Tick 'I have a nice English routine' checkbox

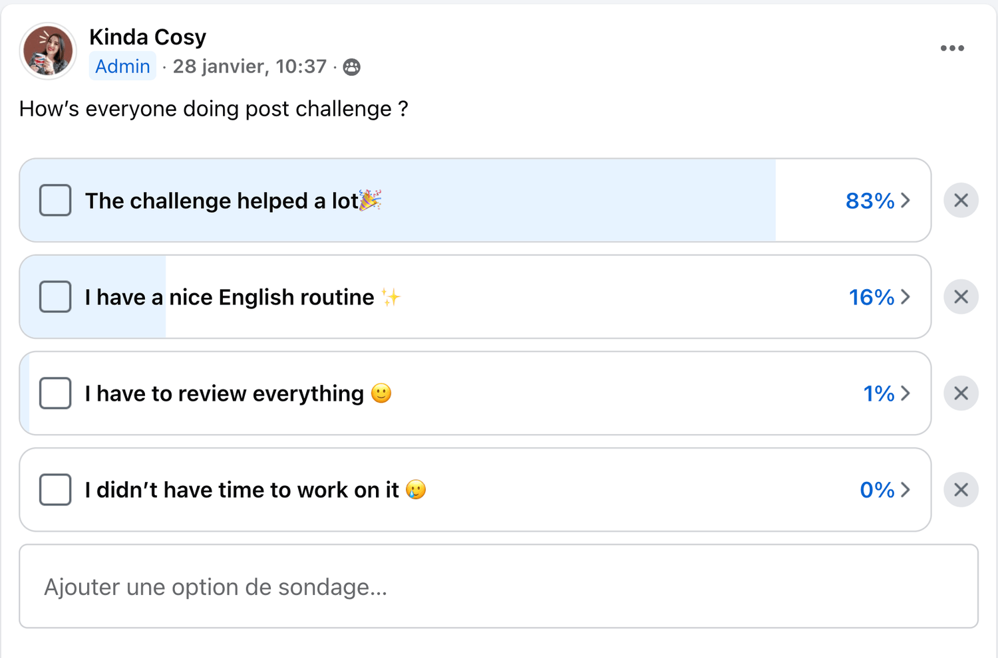[x=55, y=297]
